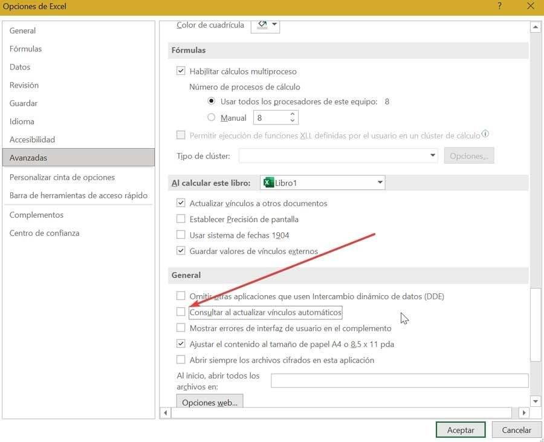Check Usar sistema de fechas 1904

tap(181, 235)
